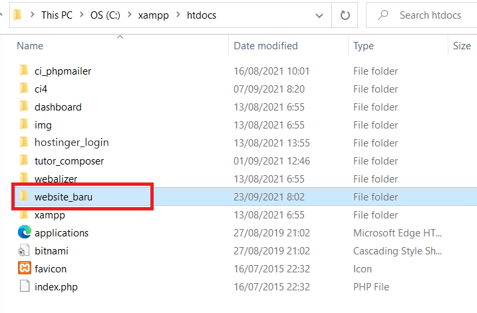Viewport: 477px width, 313px height.
Task: Sort by Type column header
Action: click(x=363, y=46)
